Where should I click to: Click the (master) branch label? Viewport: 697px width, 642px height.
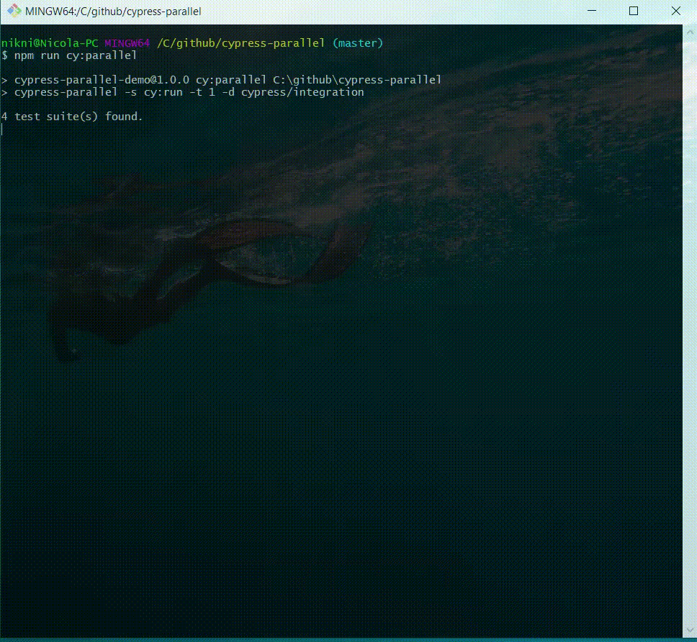point(358,43)
